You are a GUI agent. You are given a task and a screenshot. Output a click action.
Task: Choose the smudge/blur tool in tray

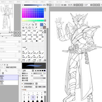pos(41,40)
